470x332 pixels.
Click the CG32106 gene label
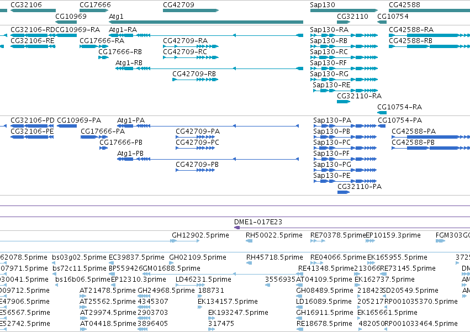26,5
